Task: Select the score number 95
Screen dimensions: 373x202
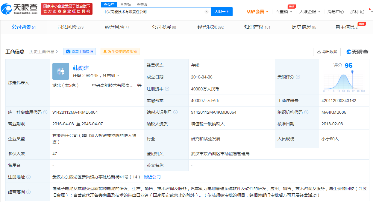Action: click(348, 65)
